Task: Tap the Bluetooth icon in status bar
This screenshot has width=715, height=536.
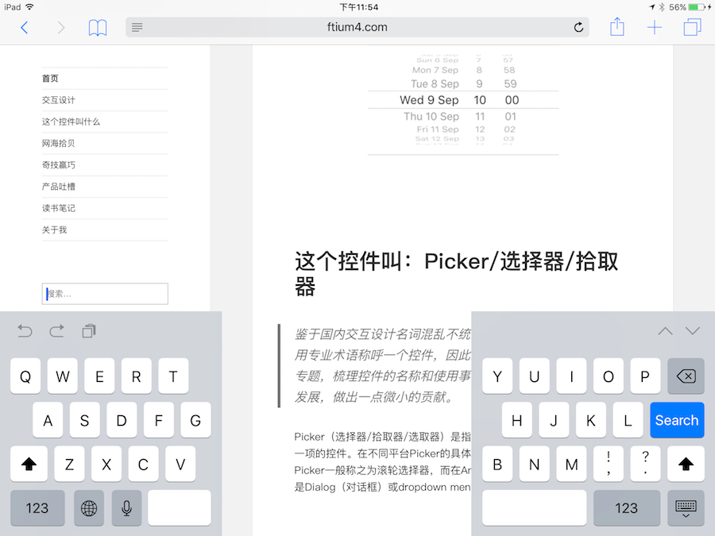Action: pos(662,7)
